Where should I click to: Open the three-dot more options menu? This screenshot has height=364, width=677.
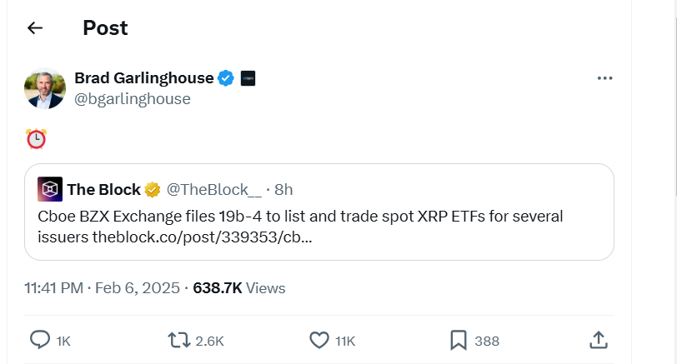pyautogui.click(x=606, y=78)
